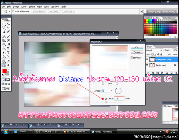
Task: Select the Lasso tool
Action: (4, 28)
